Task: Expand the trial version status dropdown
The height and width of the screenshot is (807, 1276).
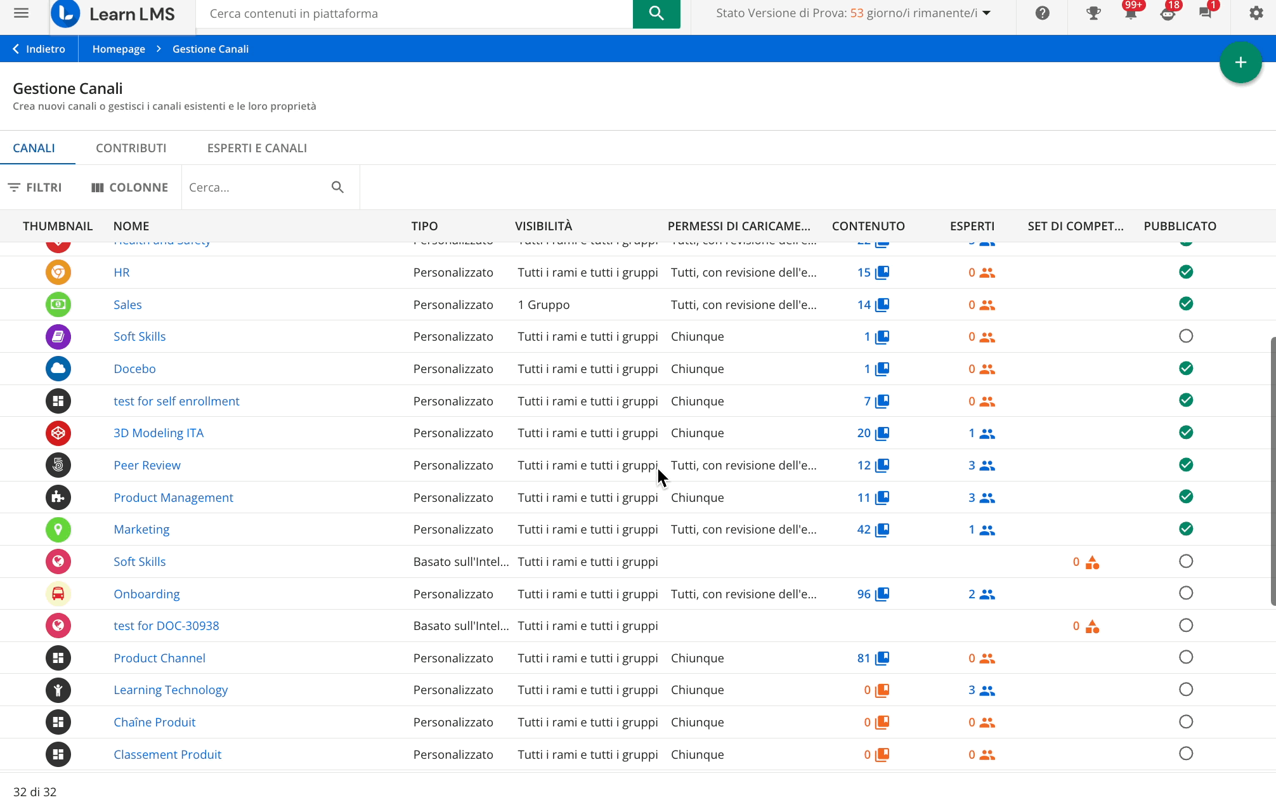Action: pos(986,13)
